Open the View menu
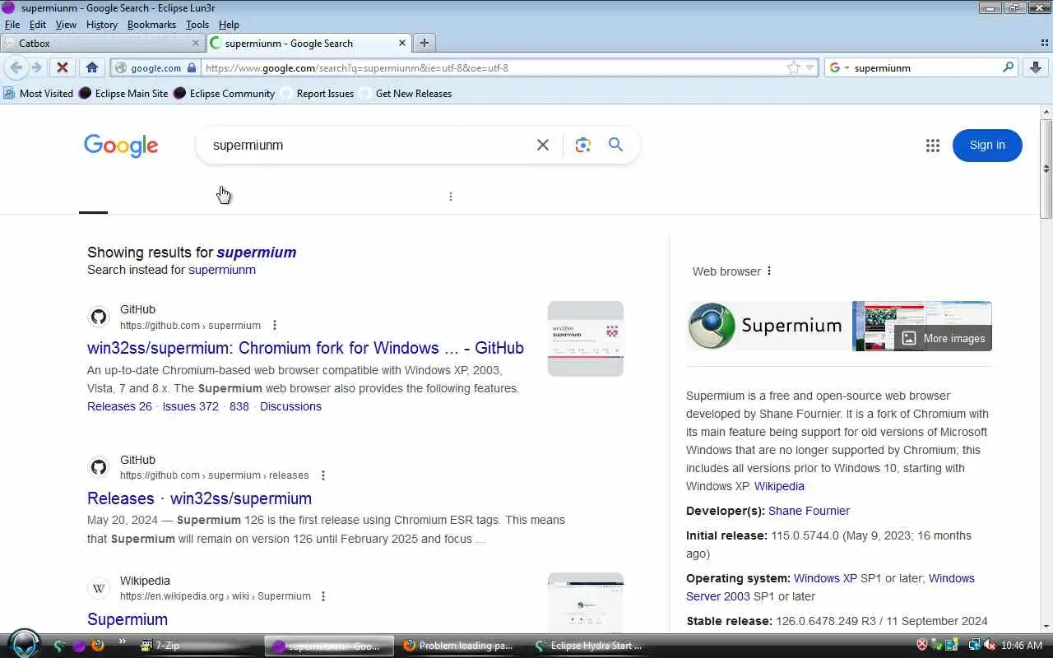1053x658 pixels. coord(66,25)
